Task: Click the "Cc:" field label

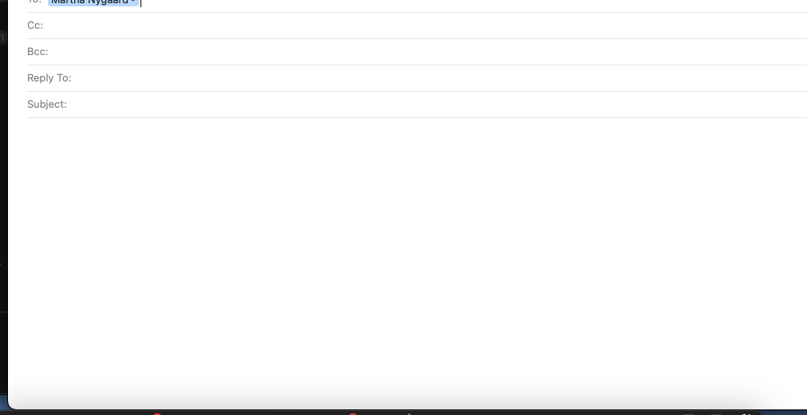Action: coord(35,26)
